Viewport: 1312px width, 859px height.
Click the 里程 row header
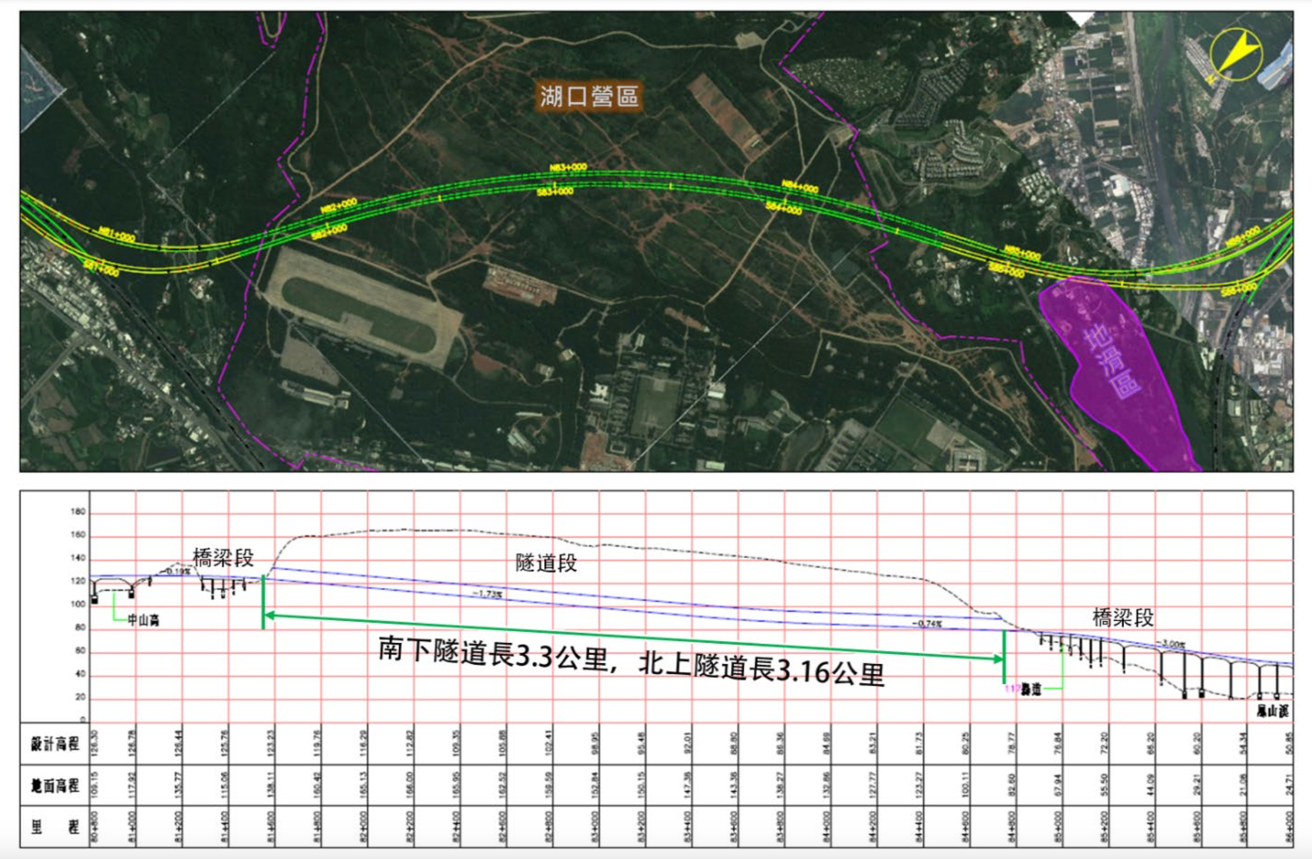(55, 827)
